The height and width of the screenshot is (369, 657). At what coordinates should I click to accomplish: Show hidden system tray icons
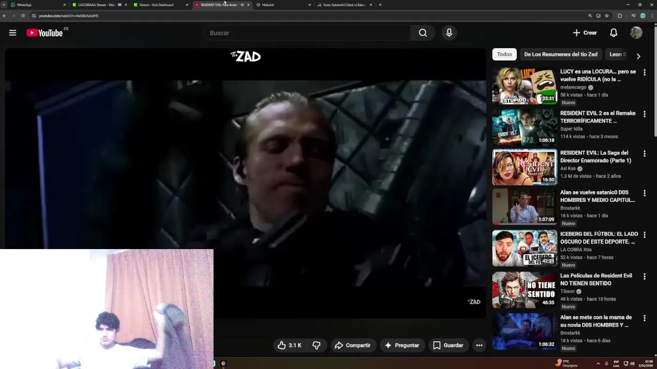(x=598, y=363)
